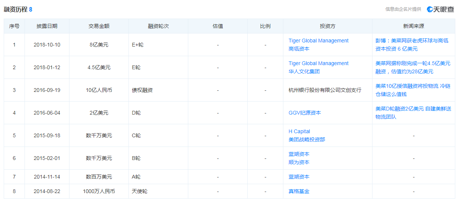Click the 交易金额 column header
This screenshot has height=202, width=459.
(x=99, y=26)
